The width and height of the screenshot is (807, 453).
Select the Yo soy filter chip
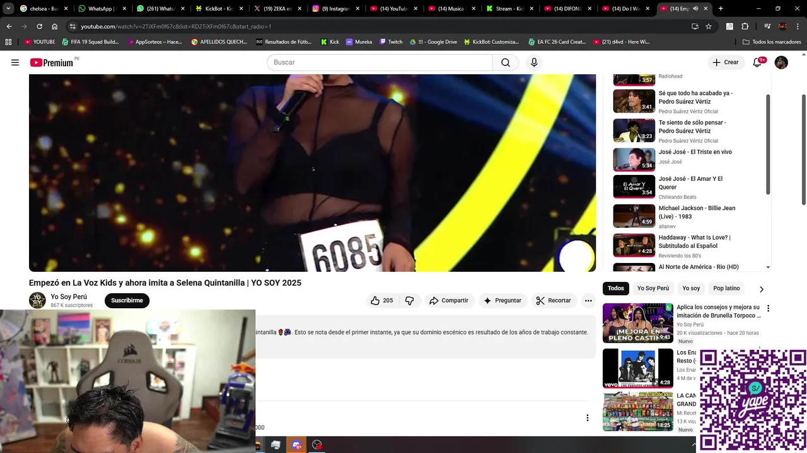pyautogui.click(x=691, y=288)
